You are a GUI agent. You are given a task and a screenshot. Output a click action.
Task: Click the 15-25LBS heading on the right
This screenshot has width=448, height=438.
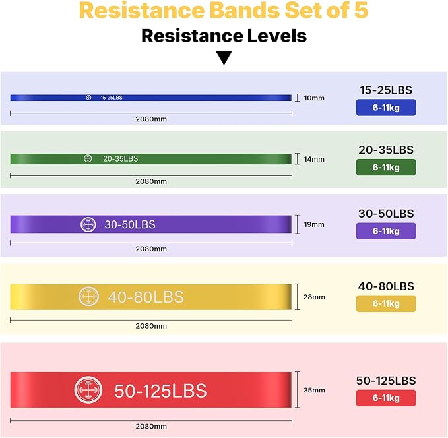386,90
